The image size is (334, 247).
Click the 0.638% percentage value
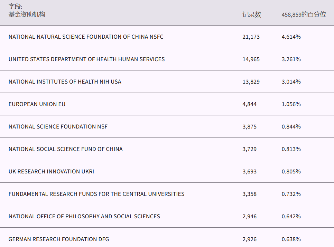291,239
